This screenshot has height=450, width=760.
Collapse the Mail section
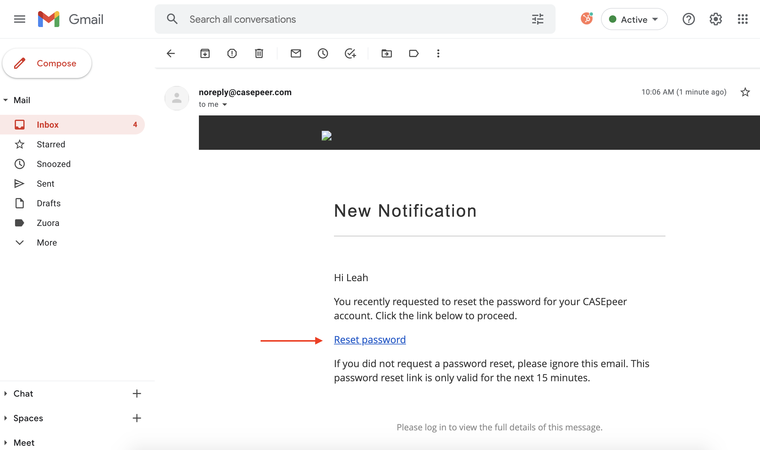pyautogui.click(x=6, y=100)
